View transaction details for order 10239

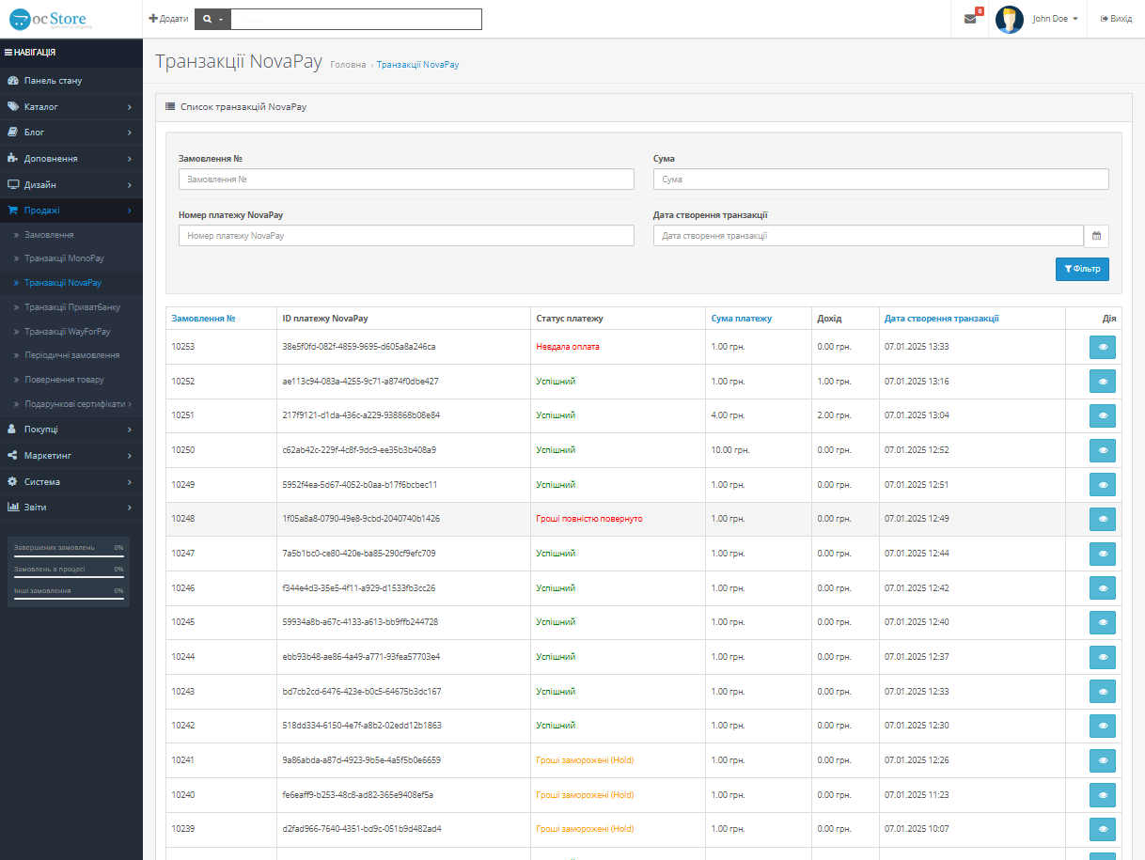pos(1103,829)
